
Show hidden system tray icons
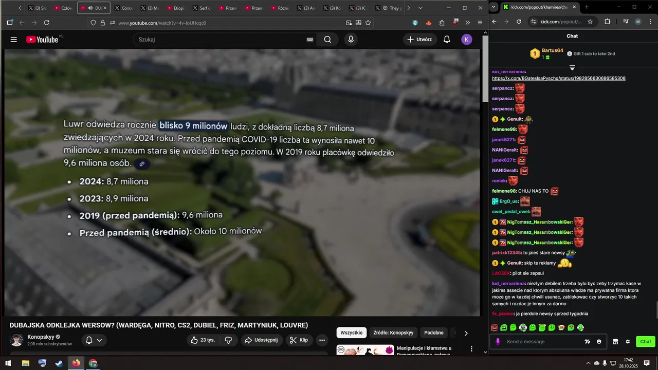click(x=588, y=363)
